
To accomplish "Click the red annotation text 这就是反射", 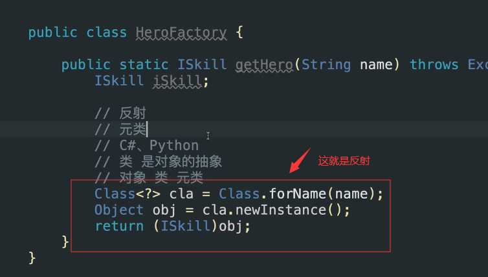I will [x=344, y=161].
